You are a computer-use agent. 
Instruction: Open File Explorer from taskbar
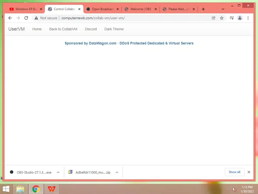click(20, 189)
